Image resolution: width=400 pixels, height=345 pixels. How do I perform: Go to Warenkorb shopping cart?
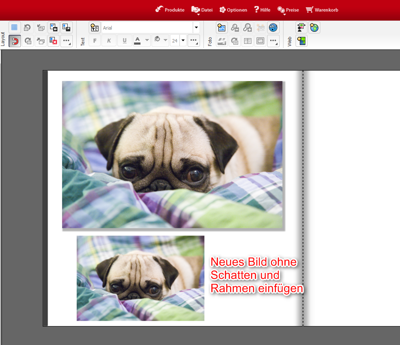coord(322,10)
